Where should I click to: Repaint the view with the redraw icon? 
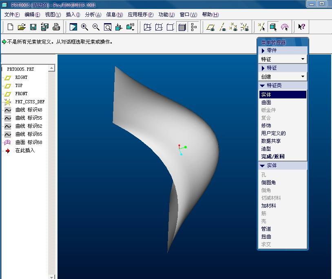point(73,27)
